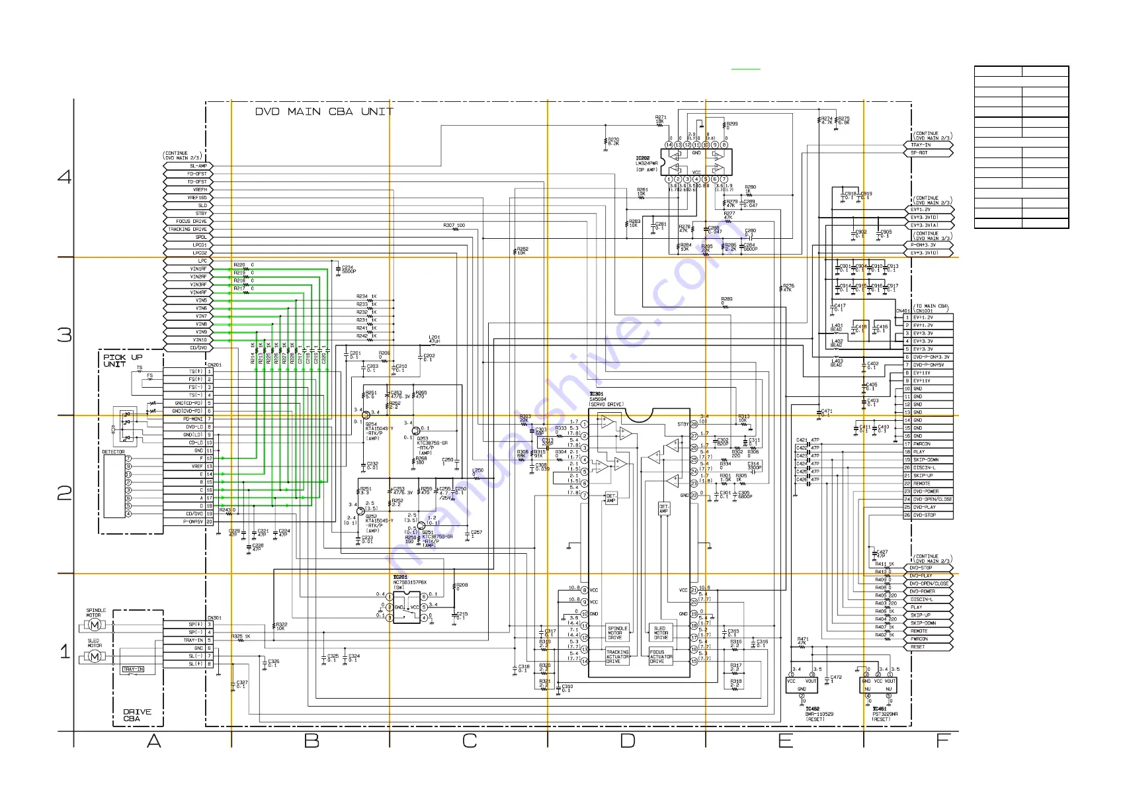Image resolution: width=1125 pixels, height=788 pixels.
Task: Click the RESET signal flag
Action: click(929, 647)
